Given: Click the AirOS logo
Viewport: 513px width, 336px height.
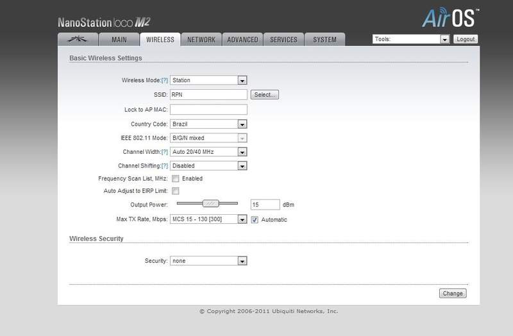Looking at the screenshot, I should [x=451, y=18].
